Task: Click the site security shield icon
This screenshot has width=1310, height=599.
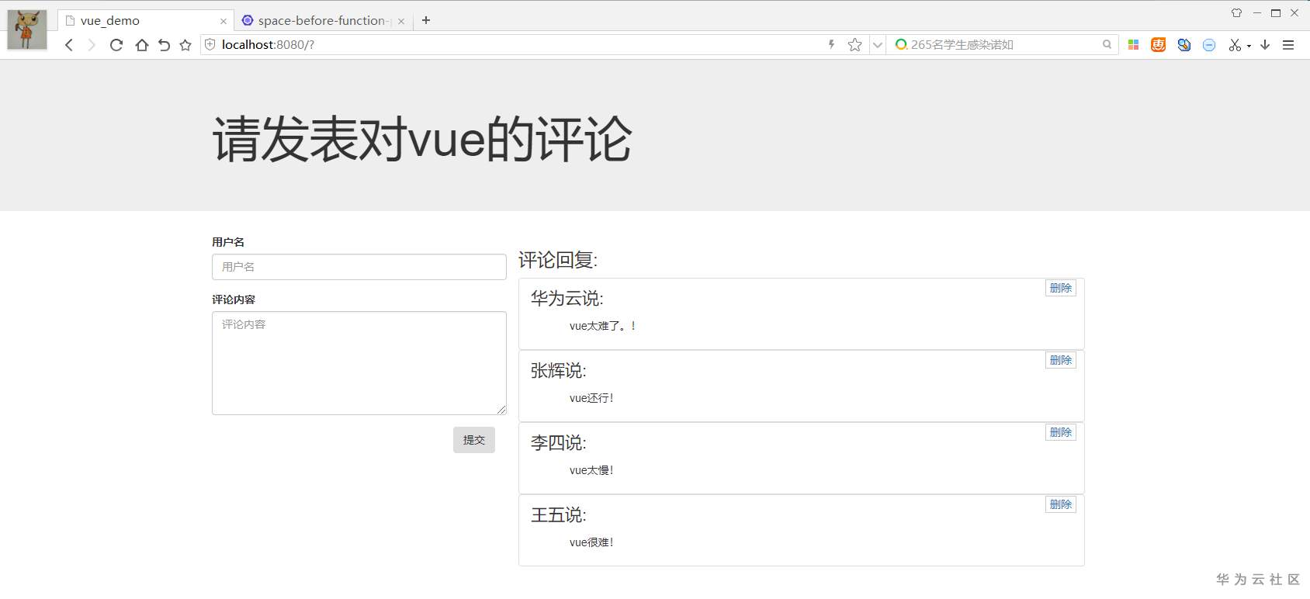Action: click(210, 45)
